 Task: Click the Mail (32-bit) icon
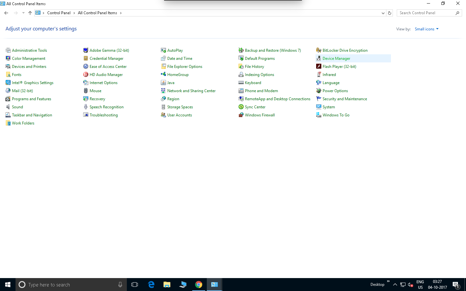(x=8, y=91)
